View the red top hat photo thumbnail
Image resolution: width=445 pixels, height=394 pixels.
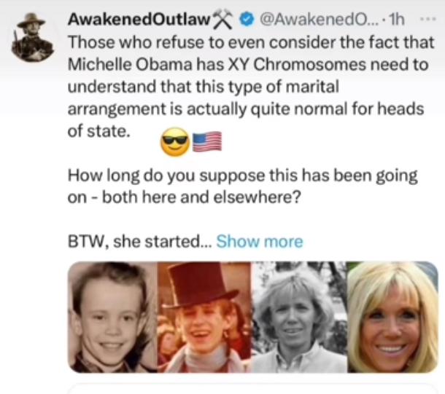pyautogui.click(x=204, y=317)
